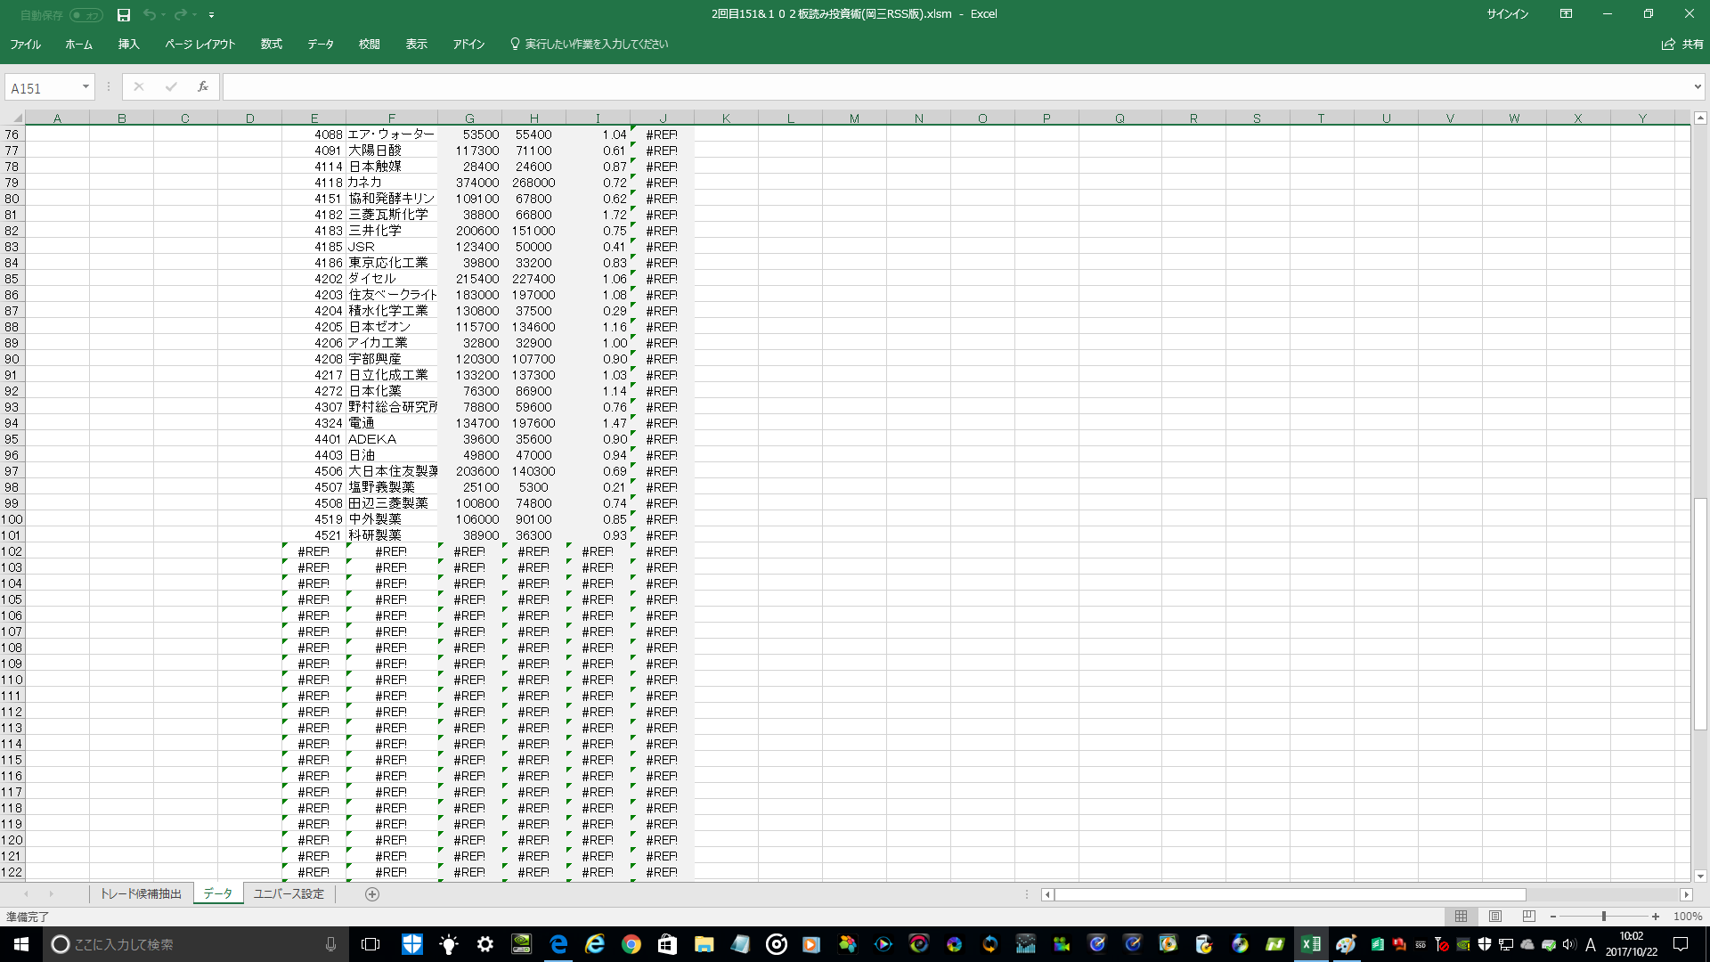This screenshot has height=962, width=1710.
Task: Open Customize Quick Access Toolbar dropdown
Action: click(211, 14)
